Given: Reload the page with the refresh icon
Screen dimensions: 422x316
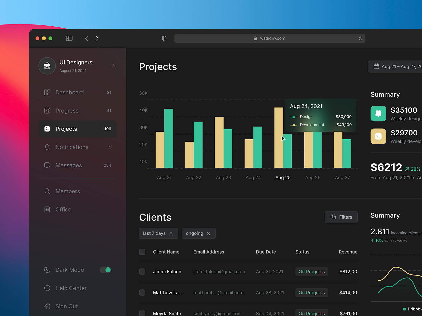Looking at the screenshot, I should pyautogui.click(x=360, y=38).
